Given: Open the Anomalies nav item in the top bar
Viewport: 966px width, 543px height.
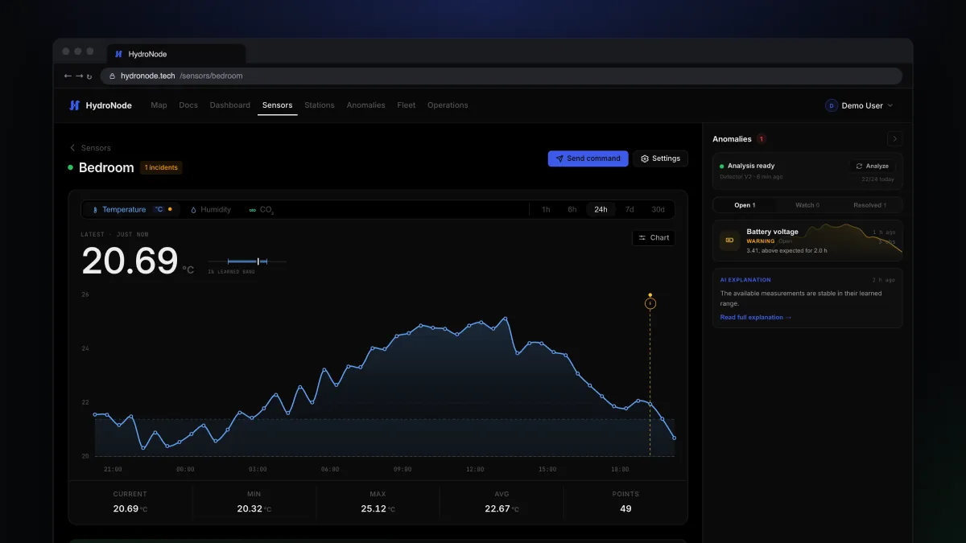Looking at the screenshot, I should pos(366,105).
